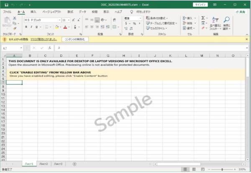Image resolution: width=251 pixels, height=173 pixels.
Task: Save the workbook with the floppy disk icon
Action: click(6, 5)
